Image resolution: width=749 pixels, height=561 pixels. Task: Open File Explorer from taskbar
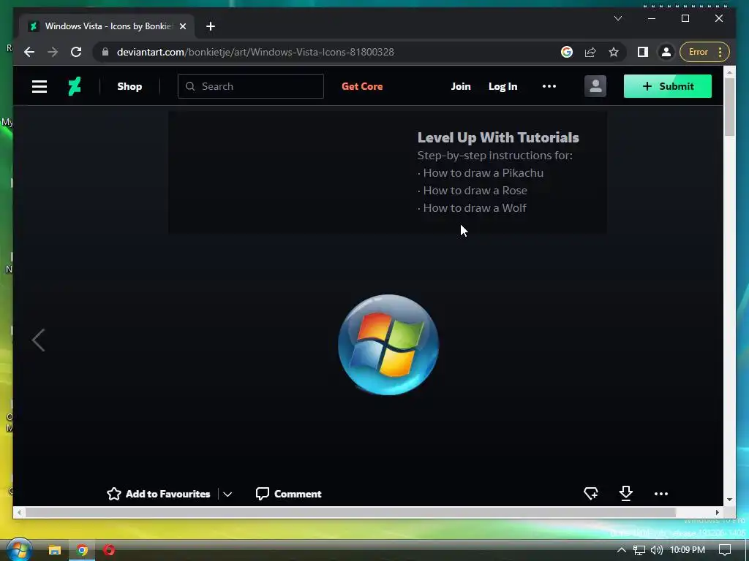(x=54, y=550)
